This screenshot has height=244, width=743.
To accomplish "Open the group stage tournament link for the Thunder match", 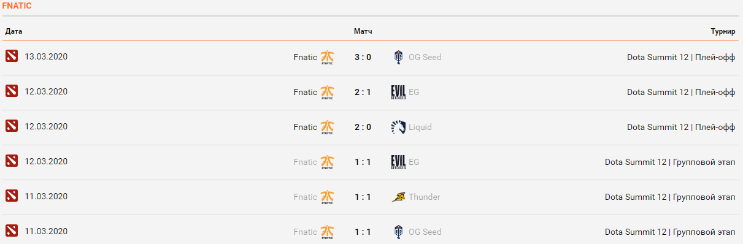I will [670, 197].
